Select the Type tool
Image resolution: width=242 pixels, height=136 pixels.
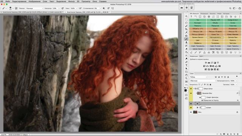186,65
